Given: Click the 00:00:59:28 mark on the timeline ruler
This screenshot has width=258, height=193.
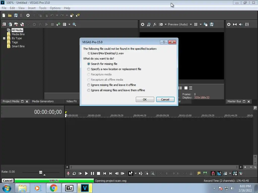Looking at the screenshot, I should point(163,116).
